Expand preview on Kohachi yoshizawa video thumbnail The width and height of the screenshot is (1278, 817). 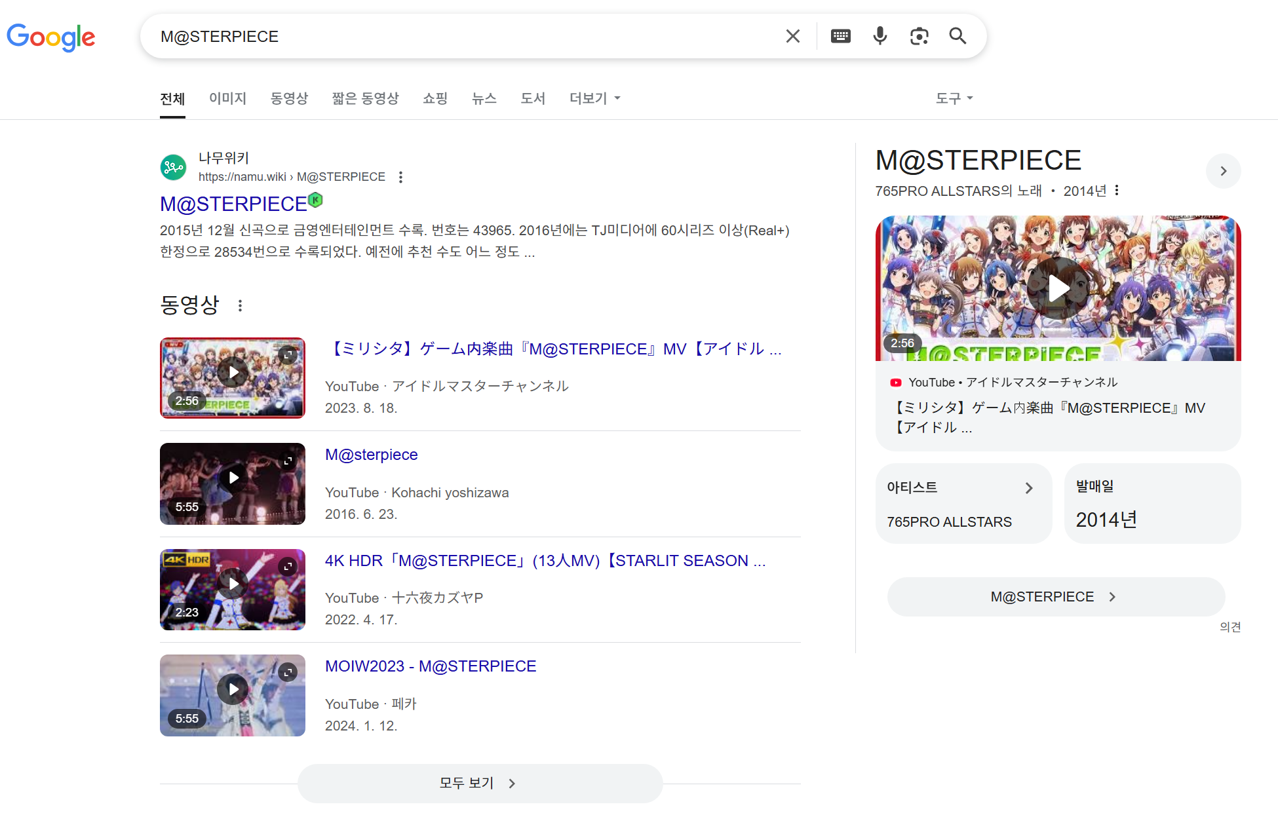288,461
